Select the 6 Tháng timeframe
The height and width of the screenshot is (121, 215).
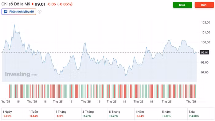click(x=121, y=114)
